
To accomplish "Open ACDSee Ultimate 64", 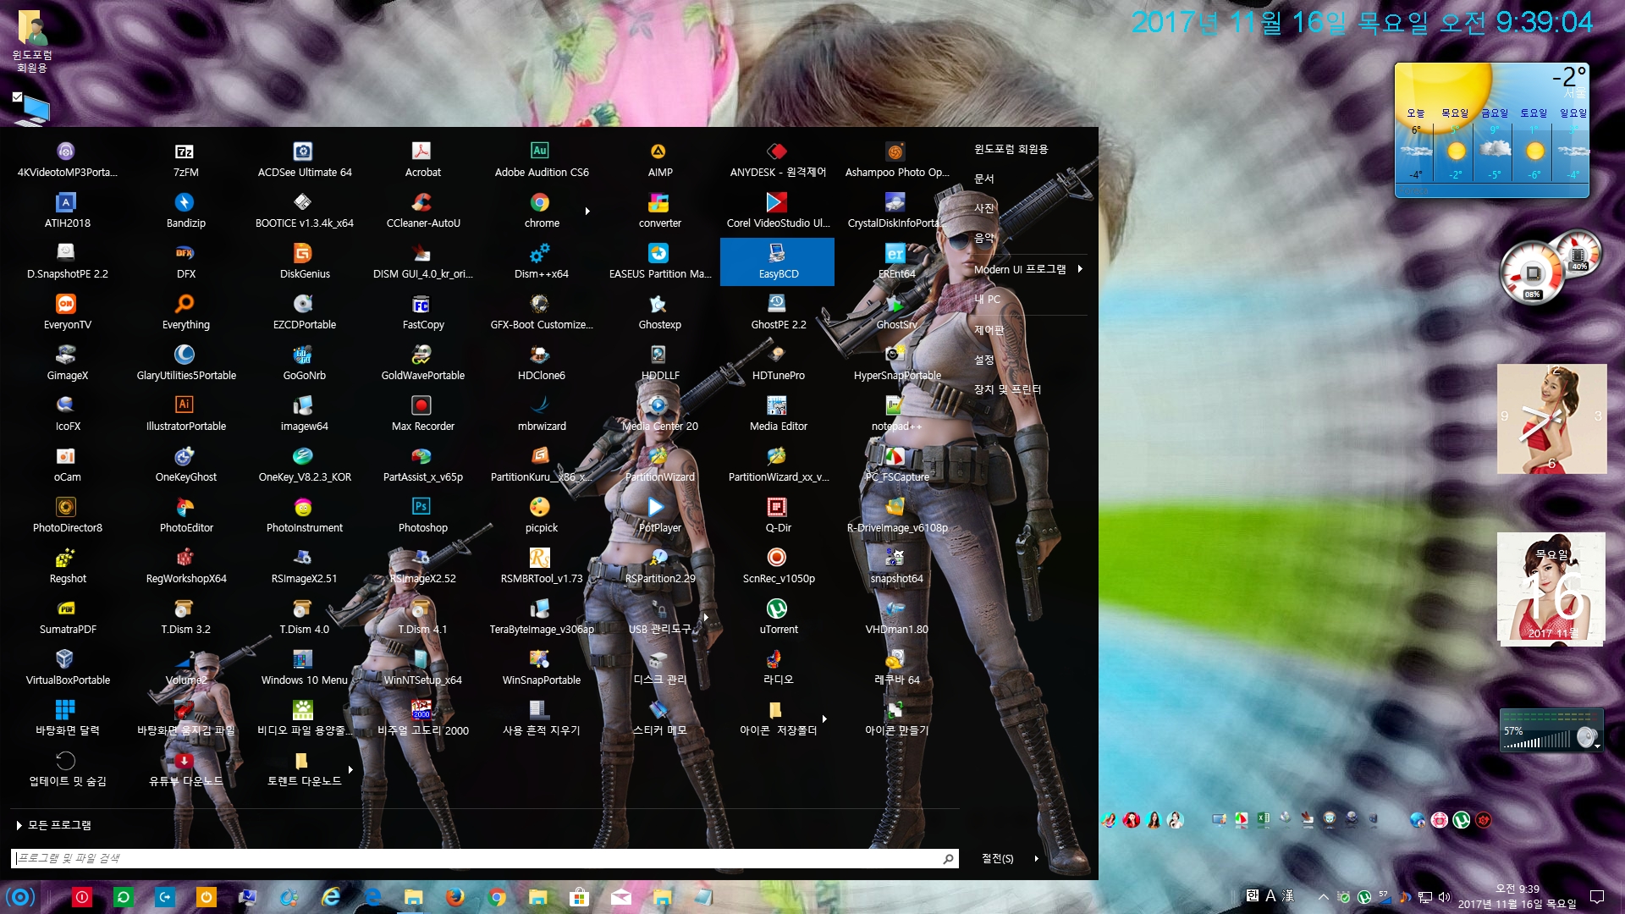I will [x=304, y=161].
